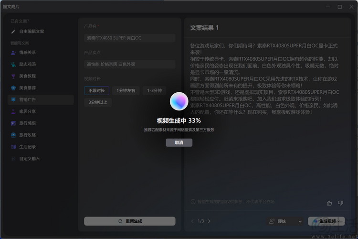The width and height of the screenshot is (358, 239).
Task: Click the 情感关系 people icon
Action: point(13,53)
